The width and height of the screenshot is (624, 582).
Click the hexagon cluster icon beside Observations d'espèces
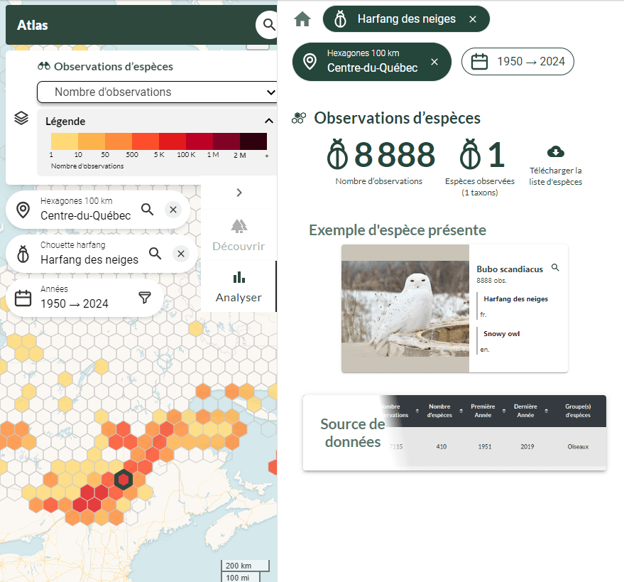[299, 118]
